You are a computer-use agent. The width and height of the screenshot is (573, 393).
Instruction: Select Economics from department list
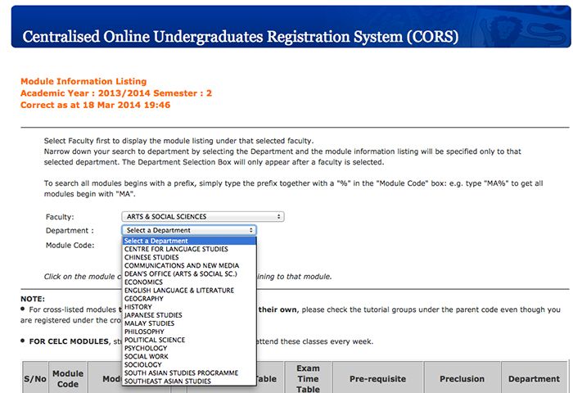tap(189, 282)
